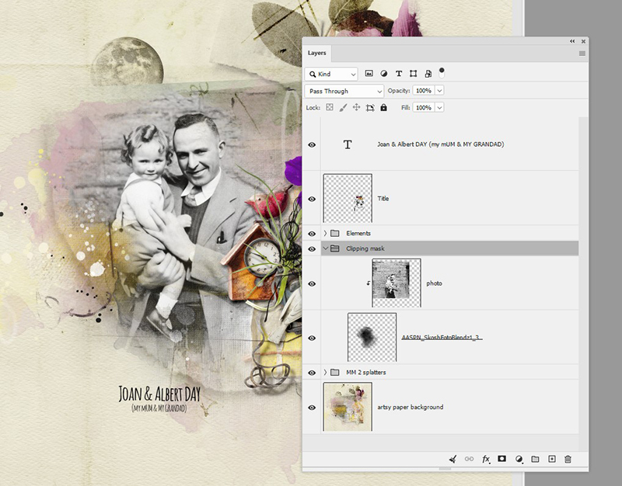Filter for shape layers icon
The image size is (622, 486).
[414, 73]
